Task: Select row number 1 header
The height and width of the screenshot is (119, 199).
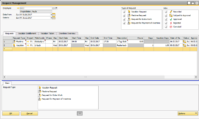Action: coord(8,42)
